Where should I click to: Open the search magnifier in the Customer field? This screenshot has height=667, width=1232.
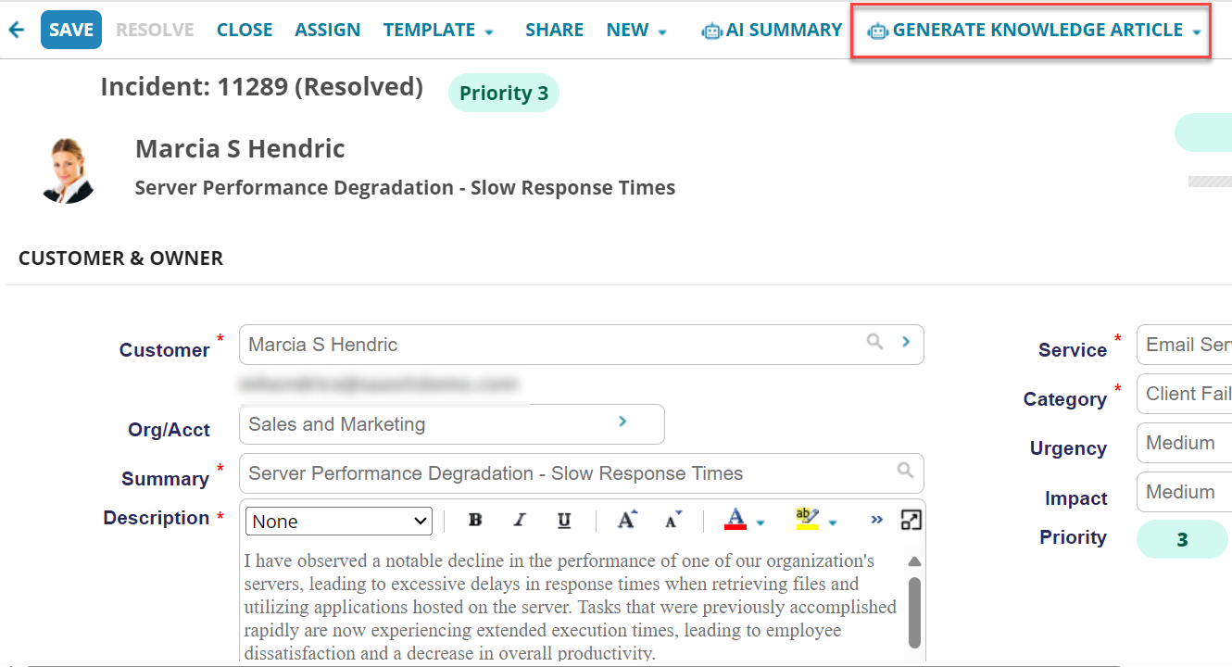tap(874, 343)
